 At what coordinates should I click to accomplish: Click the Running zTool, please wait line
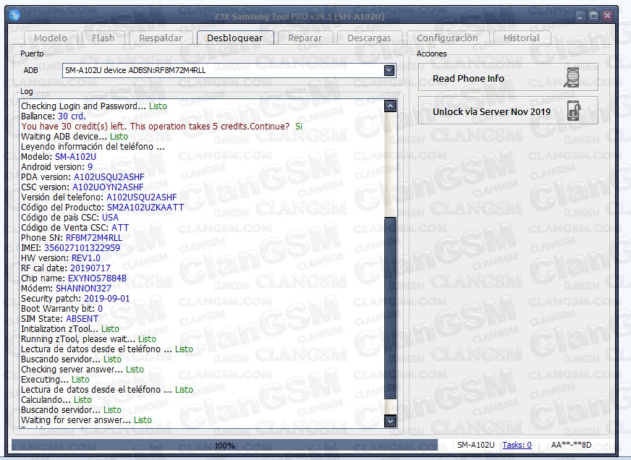[88, 339]
